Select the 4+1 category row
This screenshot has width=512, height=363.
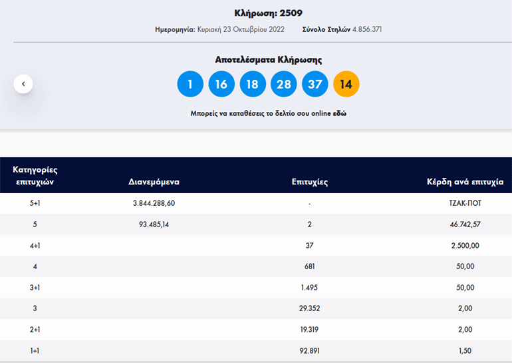35,246
